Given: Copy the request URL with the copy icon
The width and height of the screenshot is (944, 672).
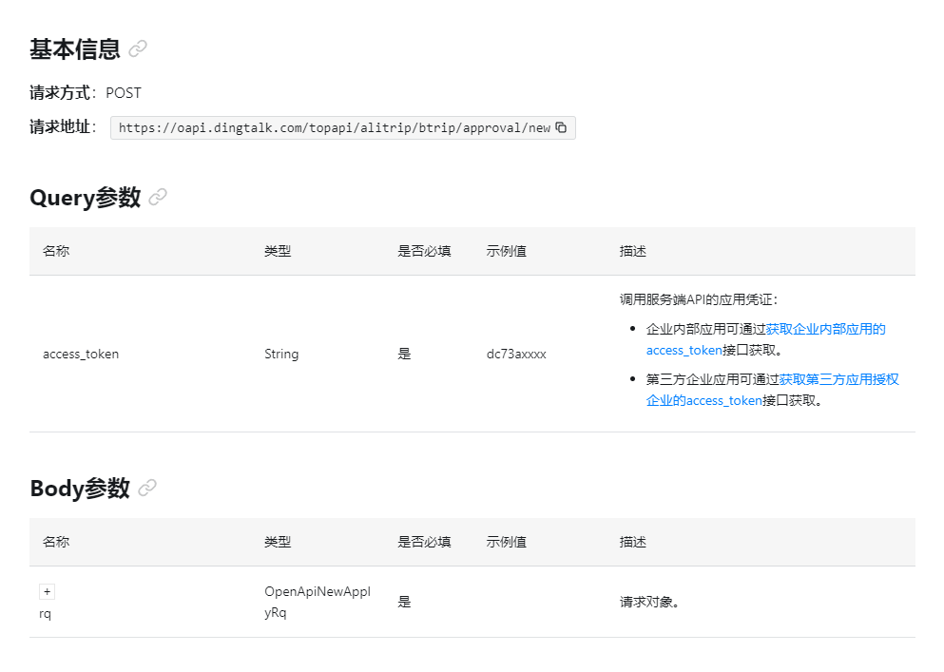Looking at the screenshot, I should (561, 127).
